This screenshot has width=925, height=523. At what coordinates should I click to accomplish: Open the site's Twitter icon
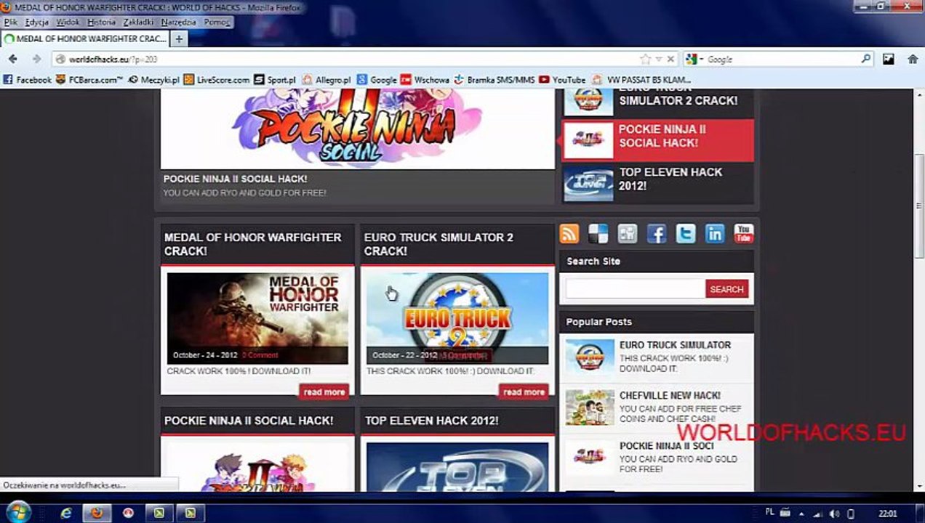(686, 233)
